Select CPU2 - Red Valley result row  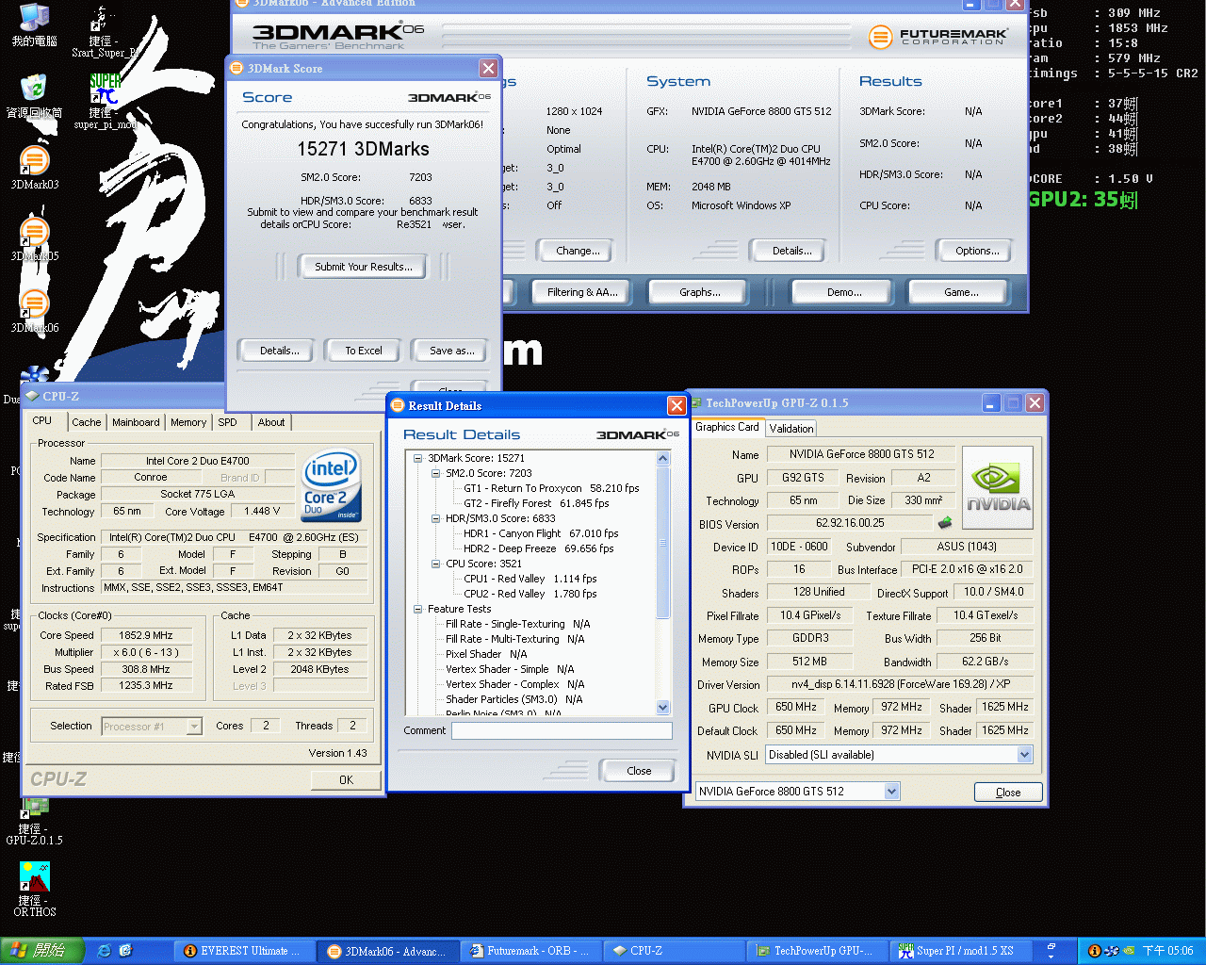point(530,594)
